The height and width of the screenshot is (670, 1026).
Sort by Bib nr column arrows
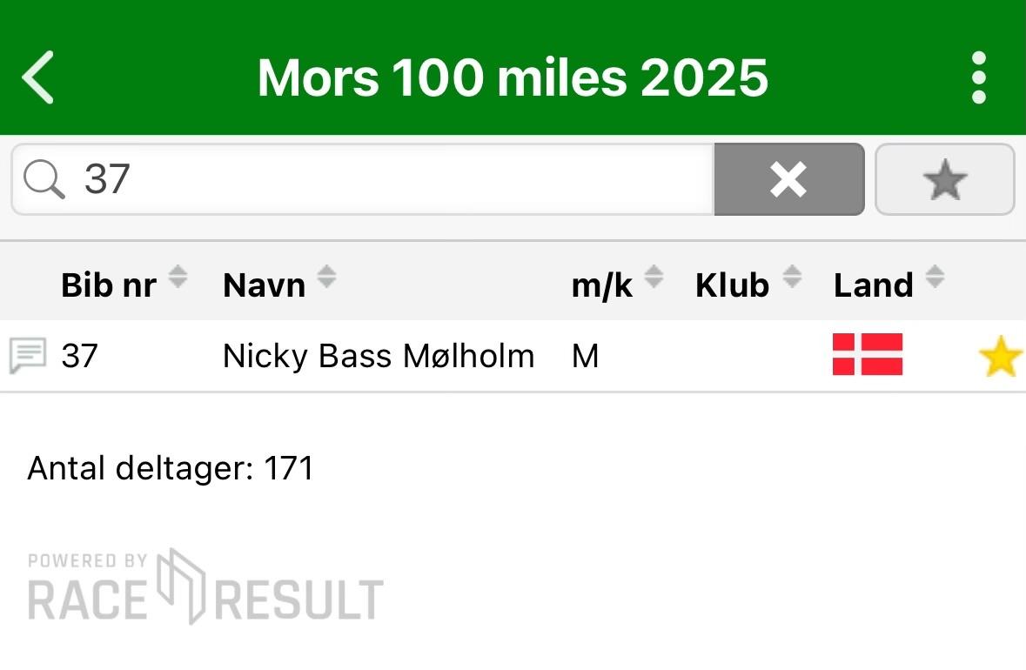[x=178, y=277]
